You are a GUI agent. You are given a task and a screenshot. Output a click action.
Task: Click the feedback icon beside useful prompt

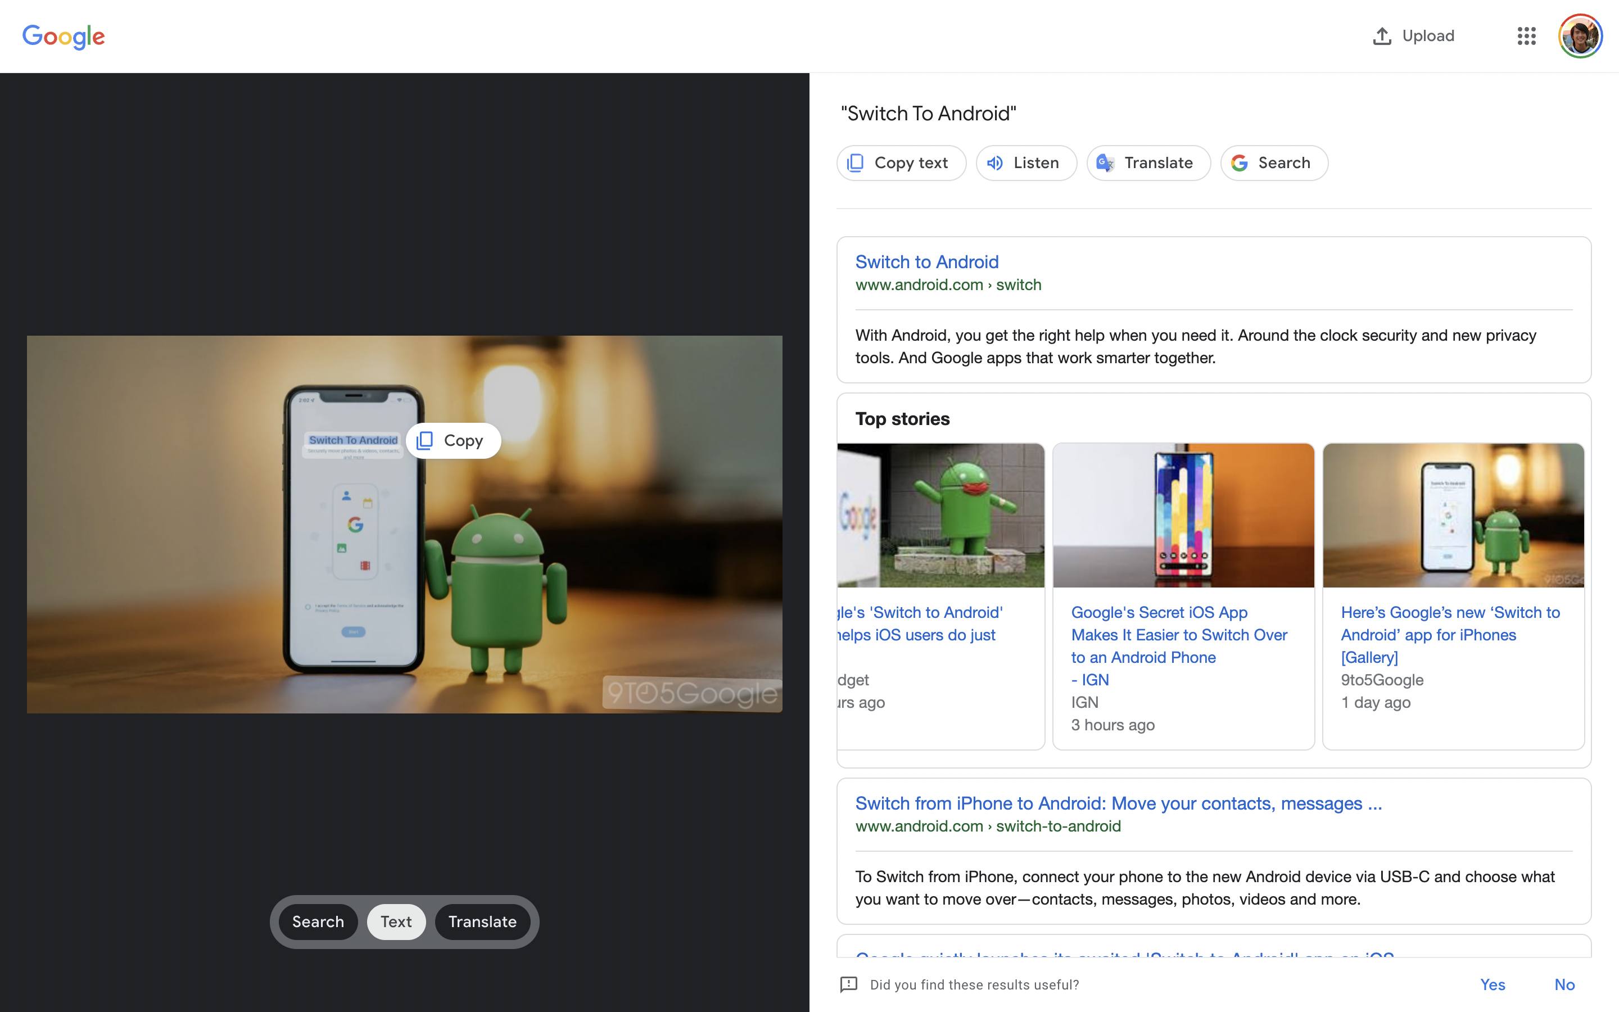point(848,984)
